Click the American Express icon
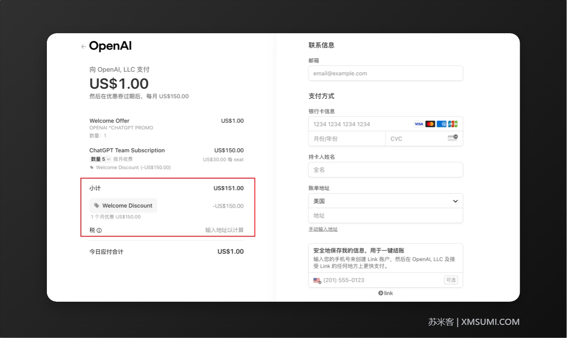Viewport: 567px width, 338px height. 441,124
